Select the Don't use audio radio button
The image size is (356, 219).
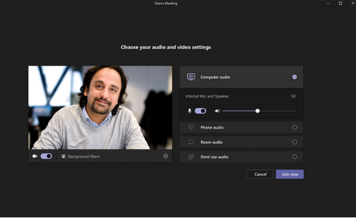point(295,157)
